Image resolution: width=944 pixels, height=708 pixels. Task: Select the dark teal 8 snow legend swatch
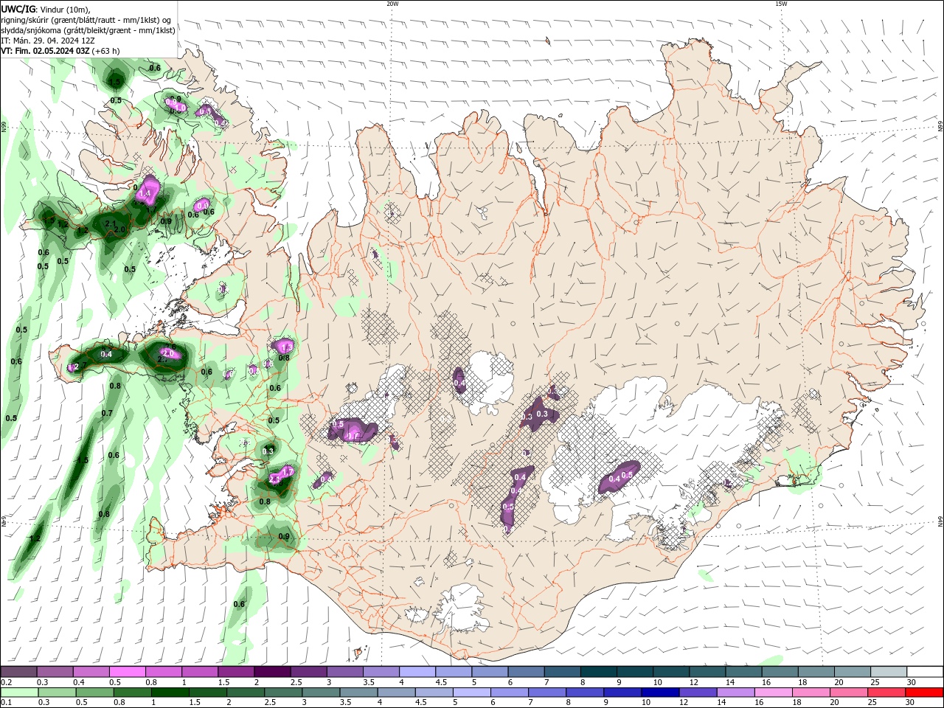(x=599, y=672)
